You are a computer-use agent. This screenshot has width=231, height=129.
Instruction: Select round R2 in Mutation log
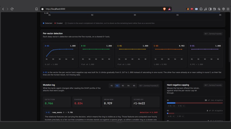tap(117, 86)
